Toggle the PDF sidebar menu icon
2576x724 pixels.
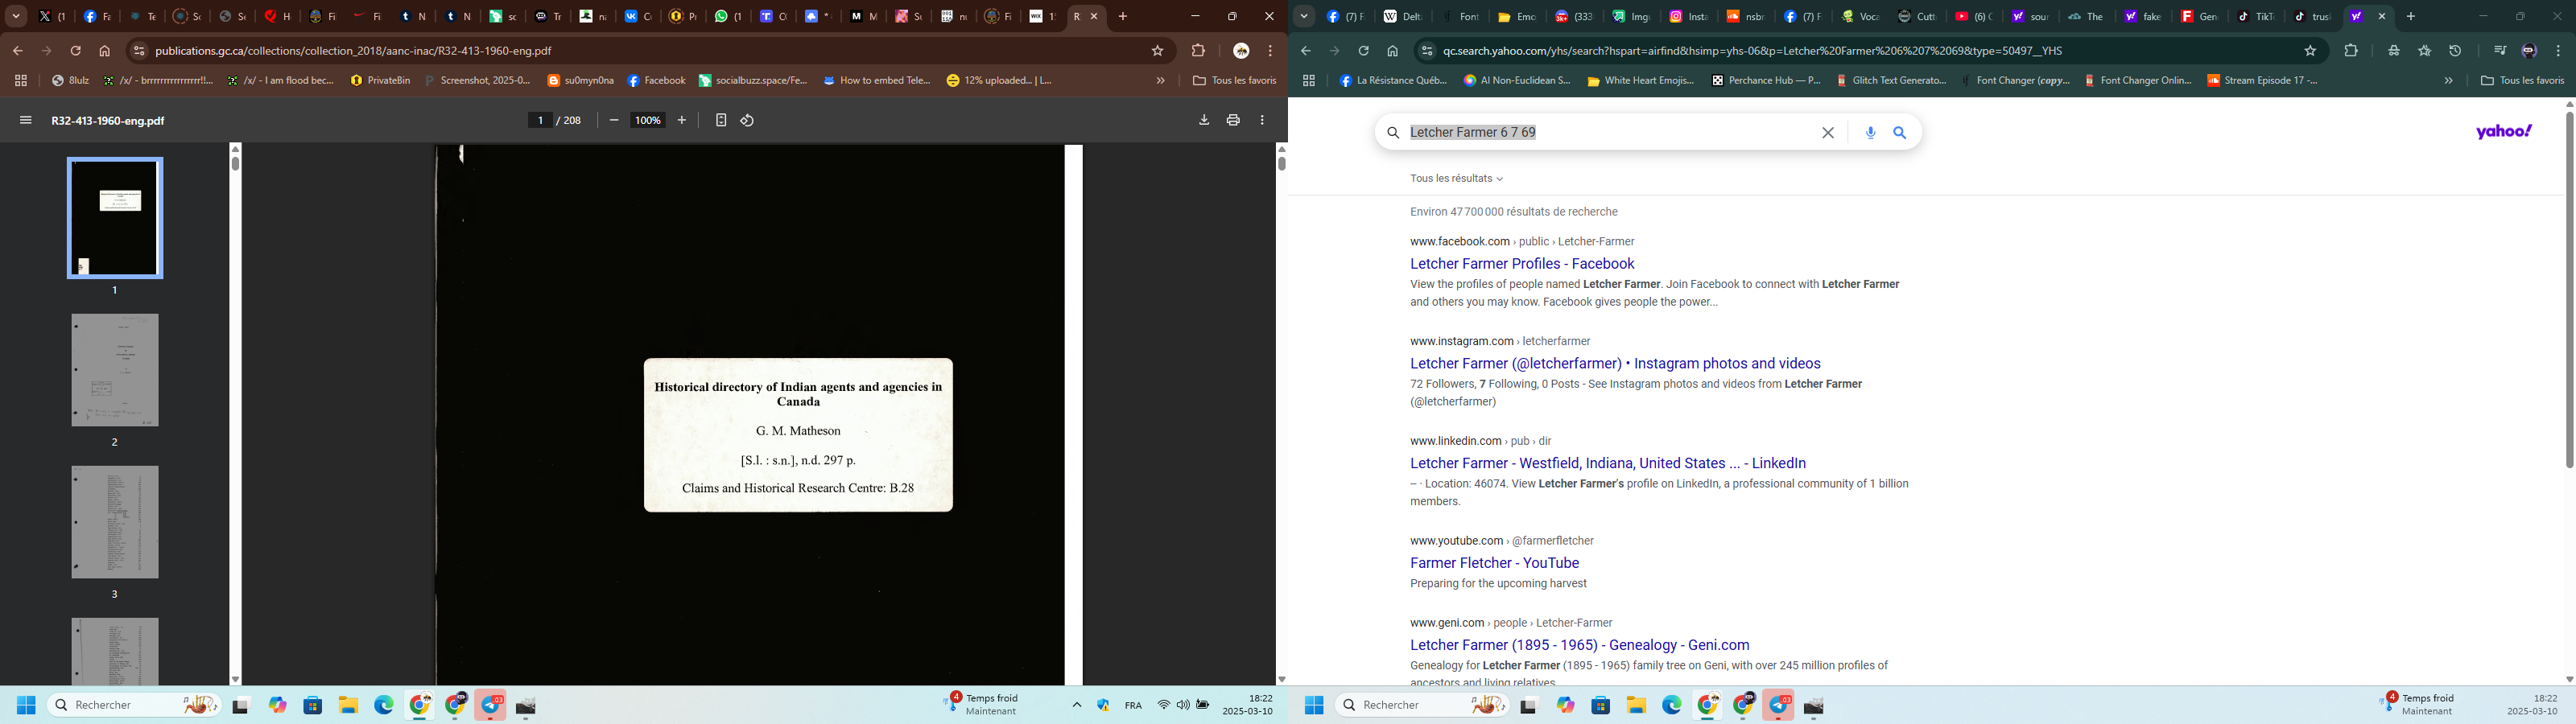[x=26, y=121]
